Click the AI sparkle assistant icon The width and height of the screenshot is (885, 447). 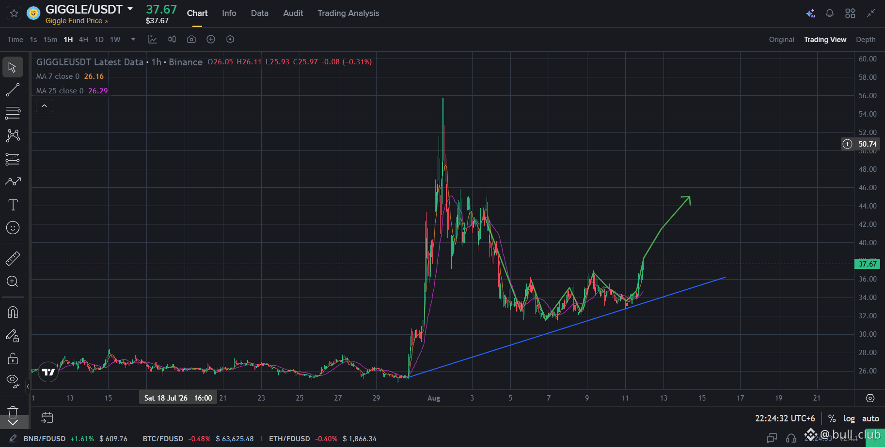click(x=810, y=14)
